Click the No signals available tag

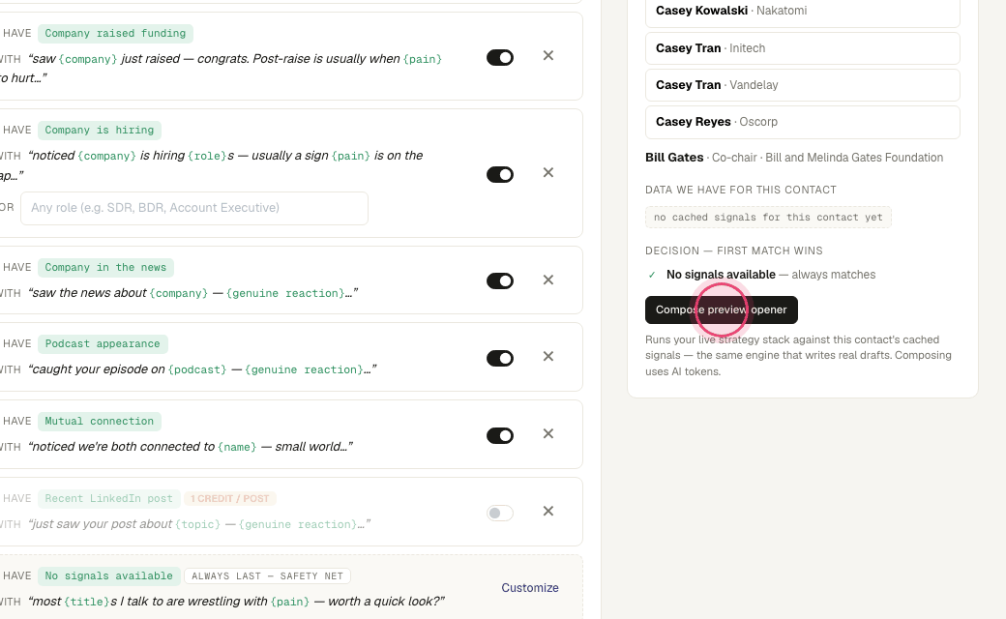point(109,576)
